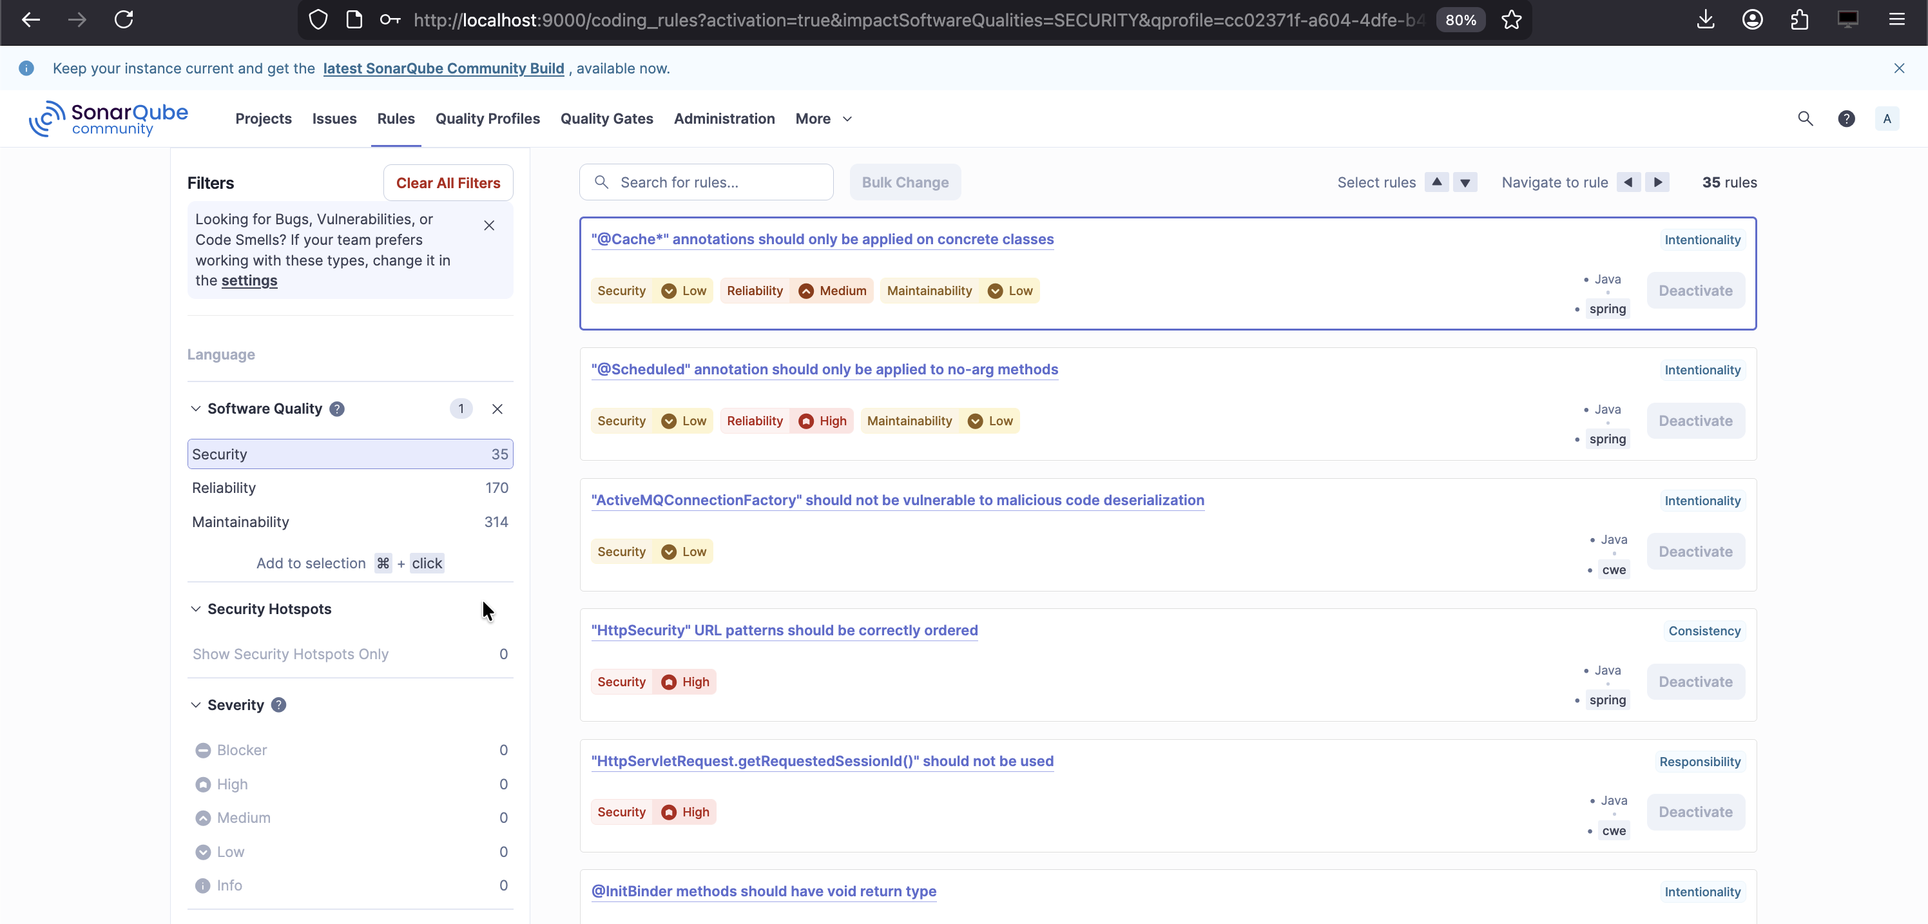Image resolution: width=1928 pixels, height=924 pixels.
Task: Click the Software Quality help icon
Action: pyautogui.click(x=337, y=409)
